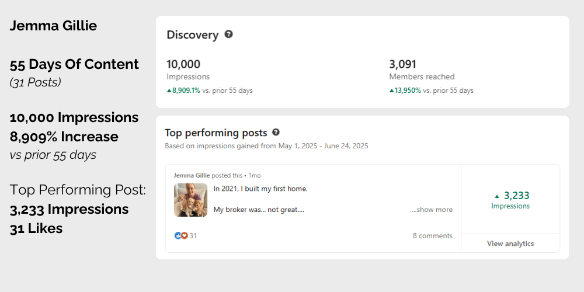Open View analytics for the top post
This screenshot has width=584, height=292.
pyautogui.click(x=510, y=244)
